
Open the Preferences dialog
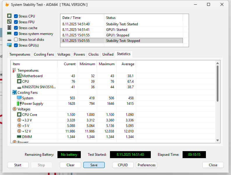point(147,165)
